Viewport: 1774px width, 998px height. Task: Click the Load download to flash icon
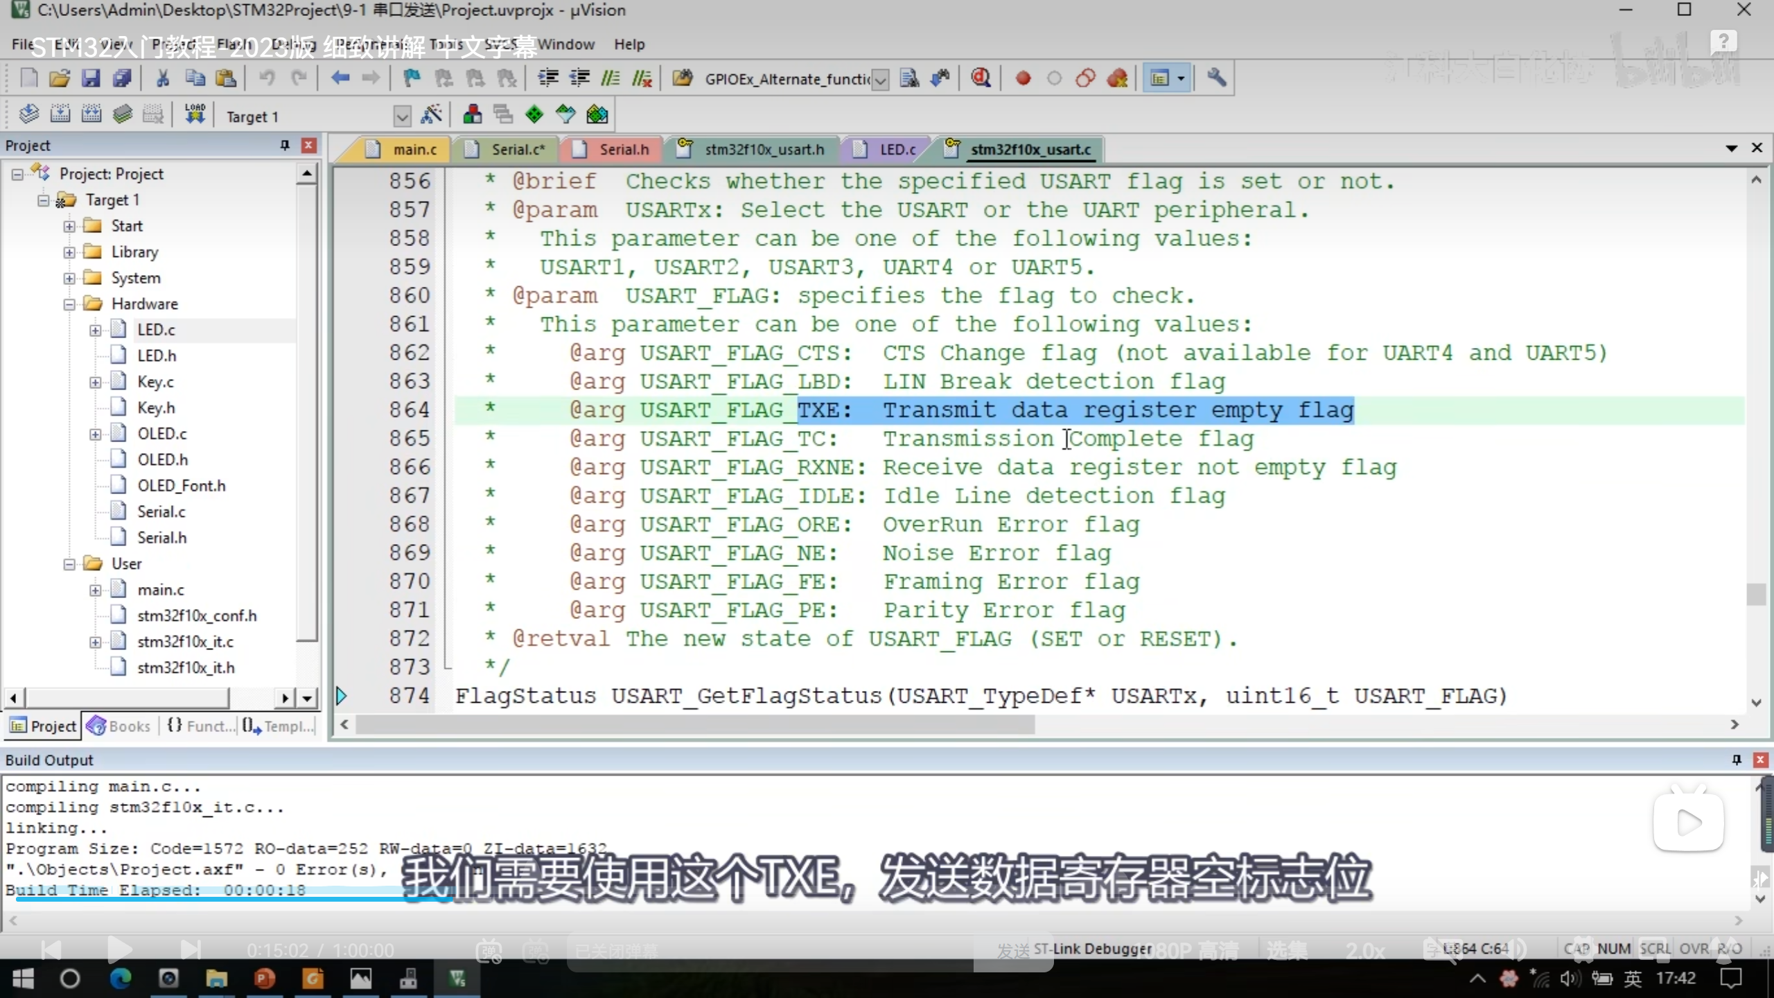tap(195, 114)
